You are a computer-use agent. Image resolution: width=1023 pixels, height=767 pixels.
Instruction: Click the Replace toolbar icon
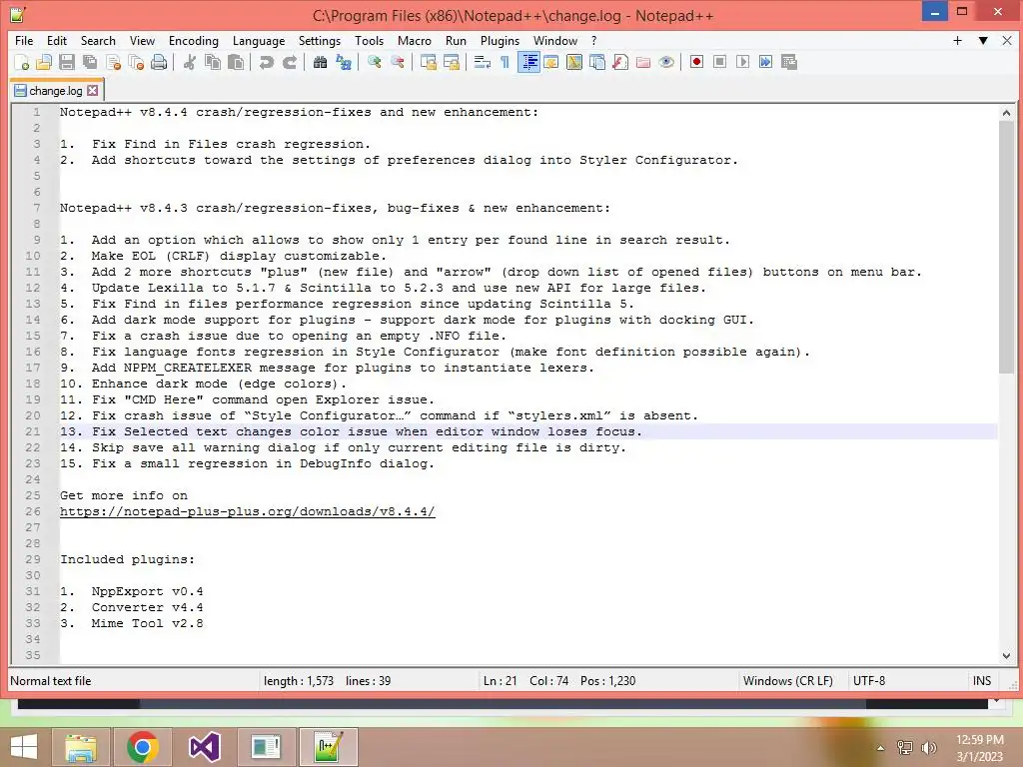tap(344, 62)
